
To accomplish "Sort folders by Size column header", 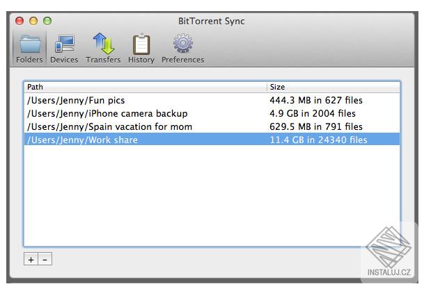I will click(x=333, y=88).
